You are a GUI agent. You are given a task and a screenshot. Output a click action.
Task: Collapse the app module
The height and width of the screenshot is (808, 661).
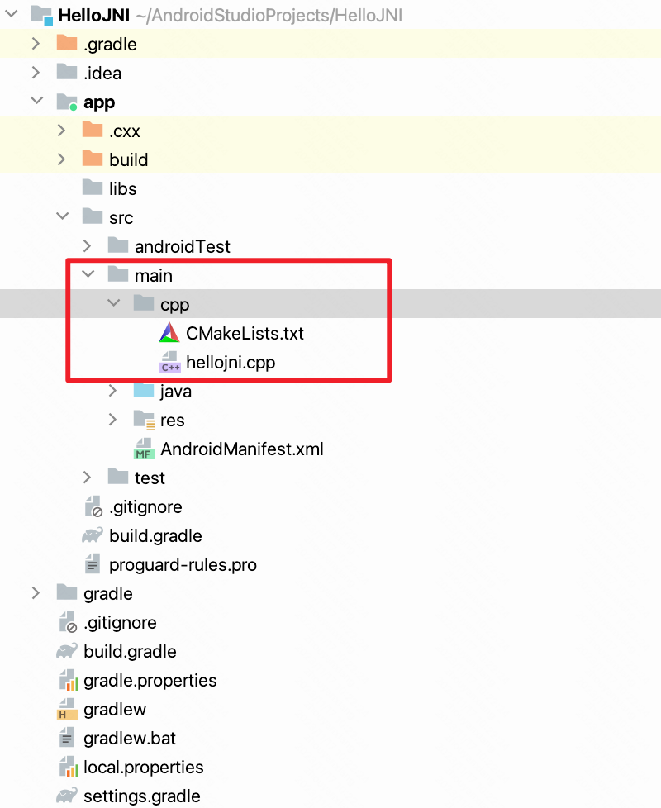tap(36, 101)
